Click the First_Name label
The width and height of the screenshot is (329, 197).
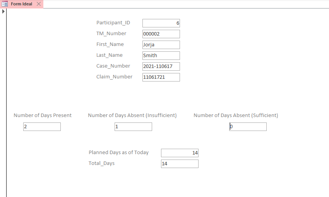pyautogui.click(x=110, y=44)
